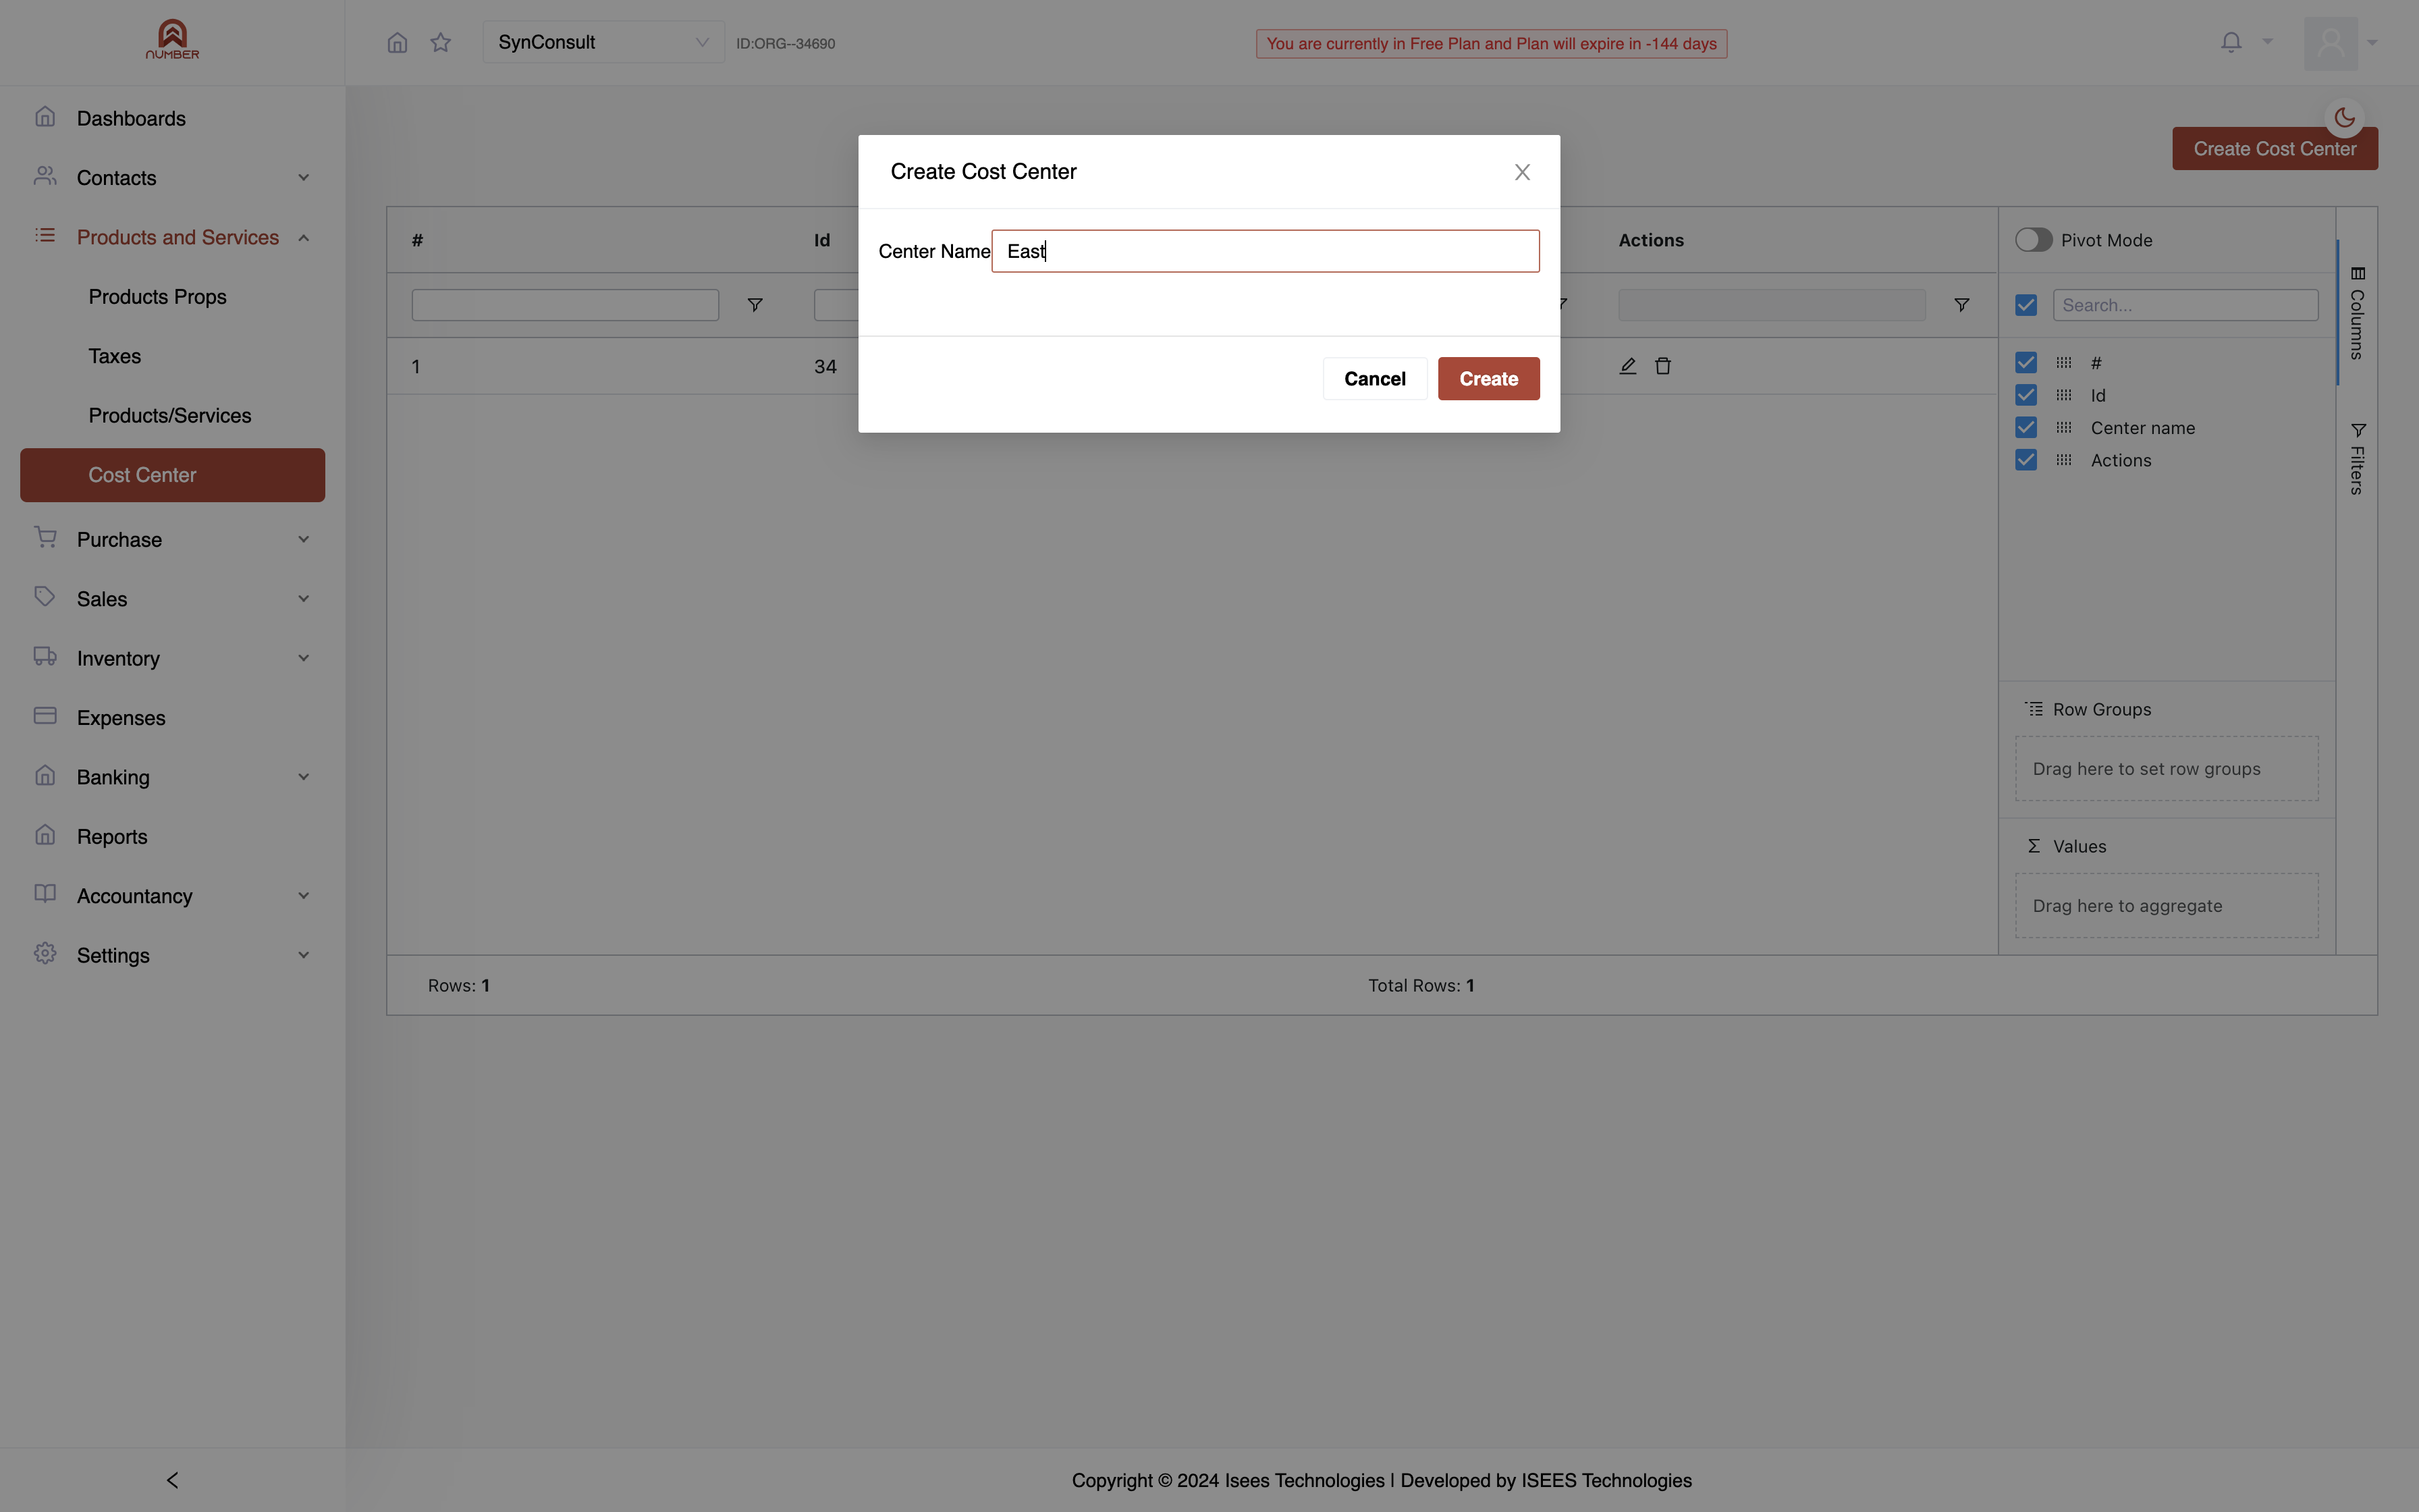Click the home icon in top bar
The image size is (2419, 1512).
tap(397, 42)
